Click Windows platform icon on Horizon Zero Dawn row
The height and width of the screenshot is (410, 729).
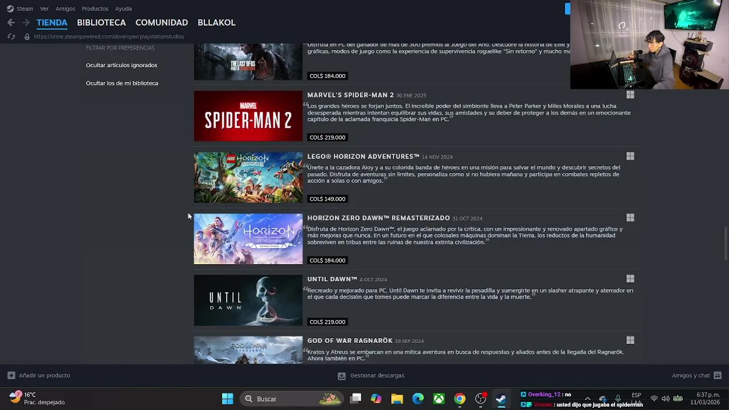(630, 218)
